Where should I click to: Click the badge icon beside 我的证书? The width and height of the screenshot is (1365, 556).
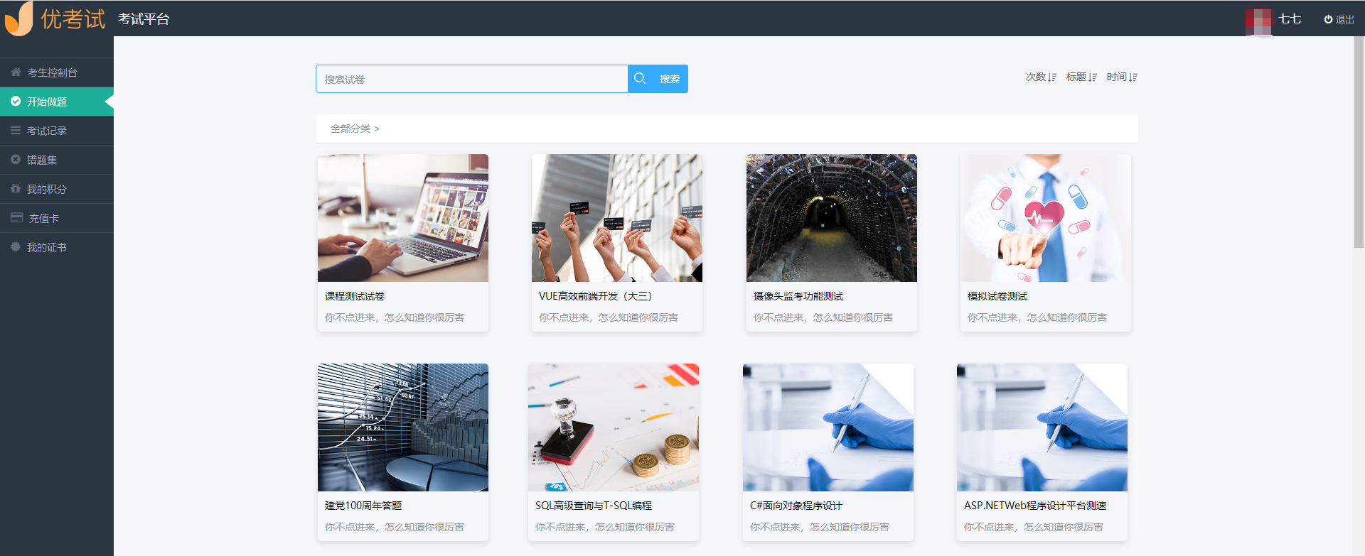16,247
